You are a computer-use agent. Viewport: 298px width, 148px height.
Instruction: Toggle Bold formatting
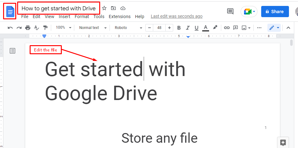[x=179, y=28]
